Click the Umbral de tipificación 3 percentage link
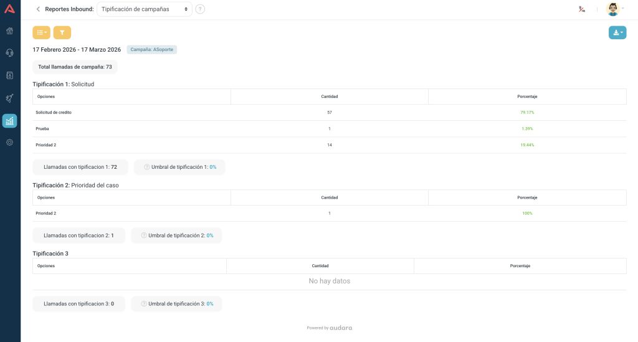 [210, 304]
